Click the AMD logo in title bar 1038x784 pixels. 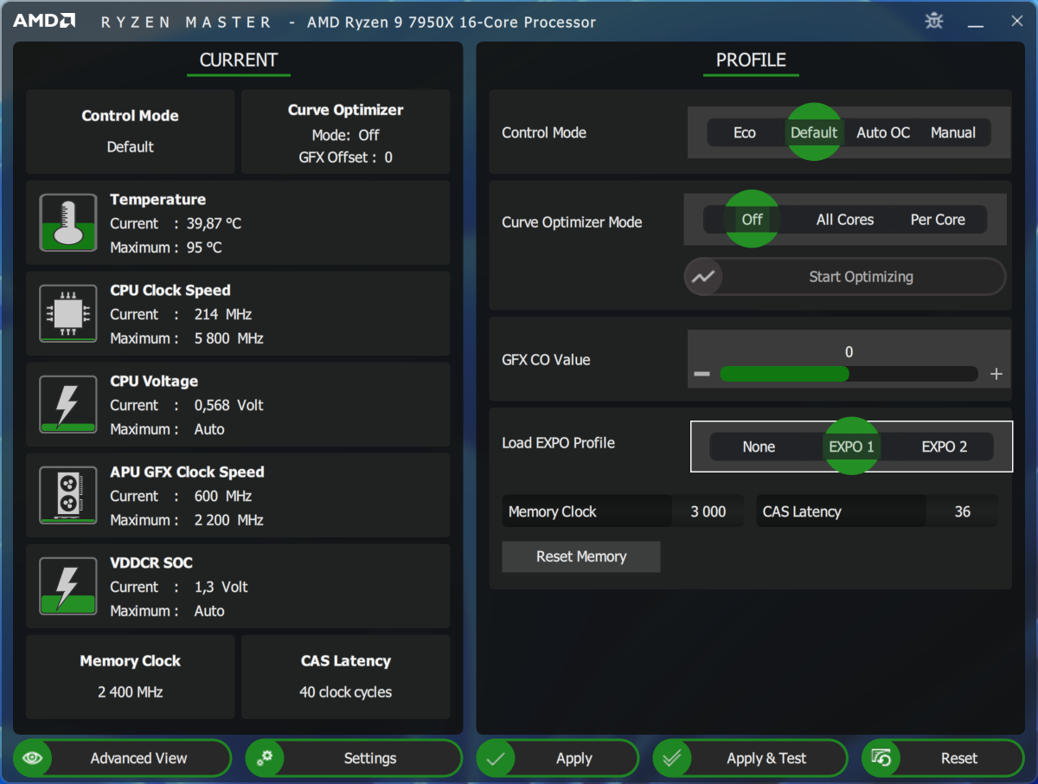[44, 21]
